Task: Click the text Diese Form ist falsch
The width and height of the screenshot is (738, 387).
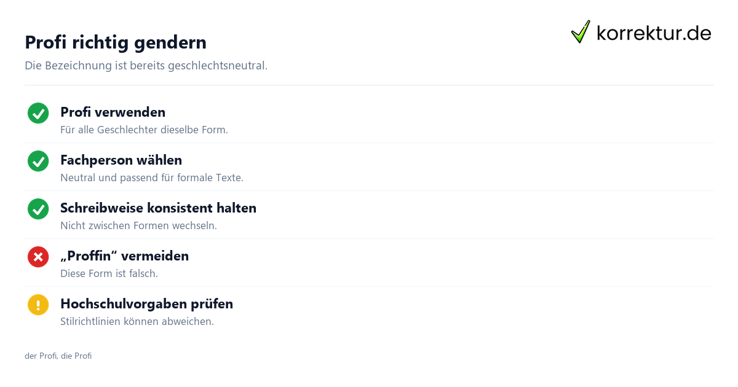Action: coord(109,274)
